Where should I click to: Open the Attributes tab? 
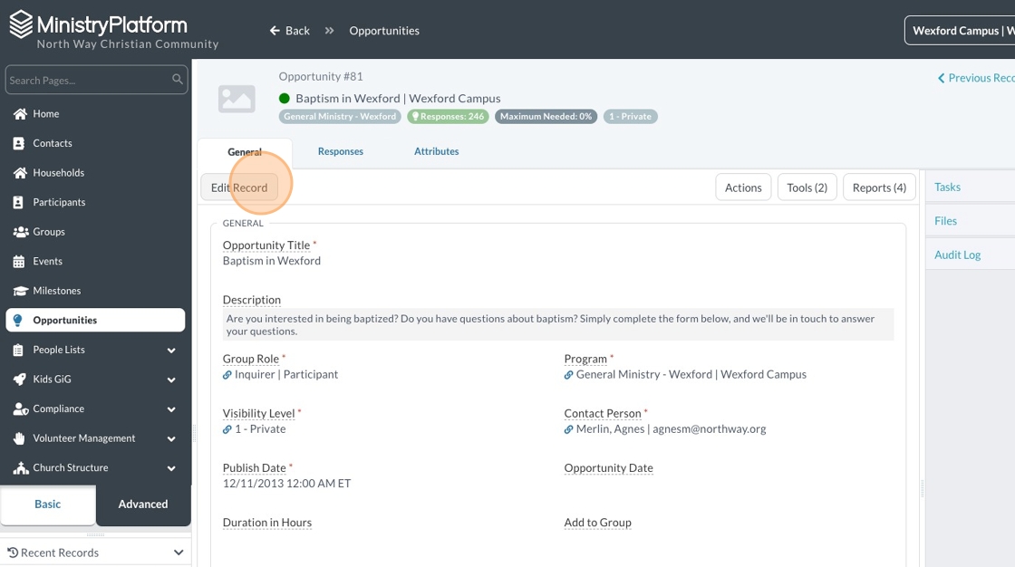[x=437, y=151]
